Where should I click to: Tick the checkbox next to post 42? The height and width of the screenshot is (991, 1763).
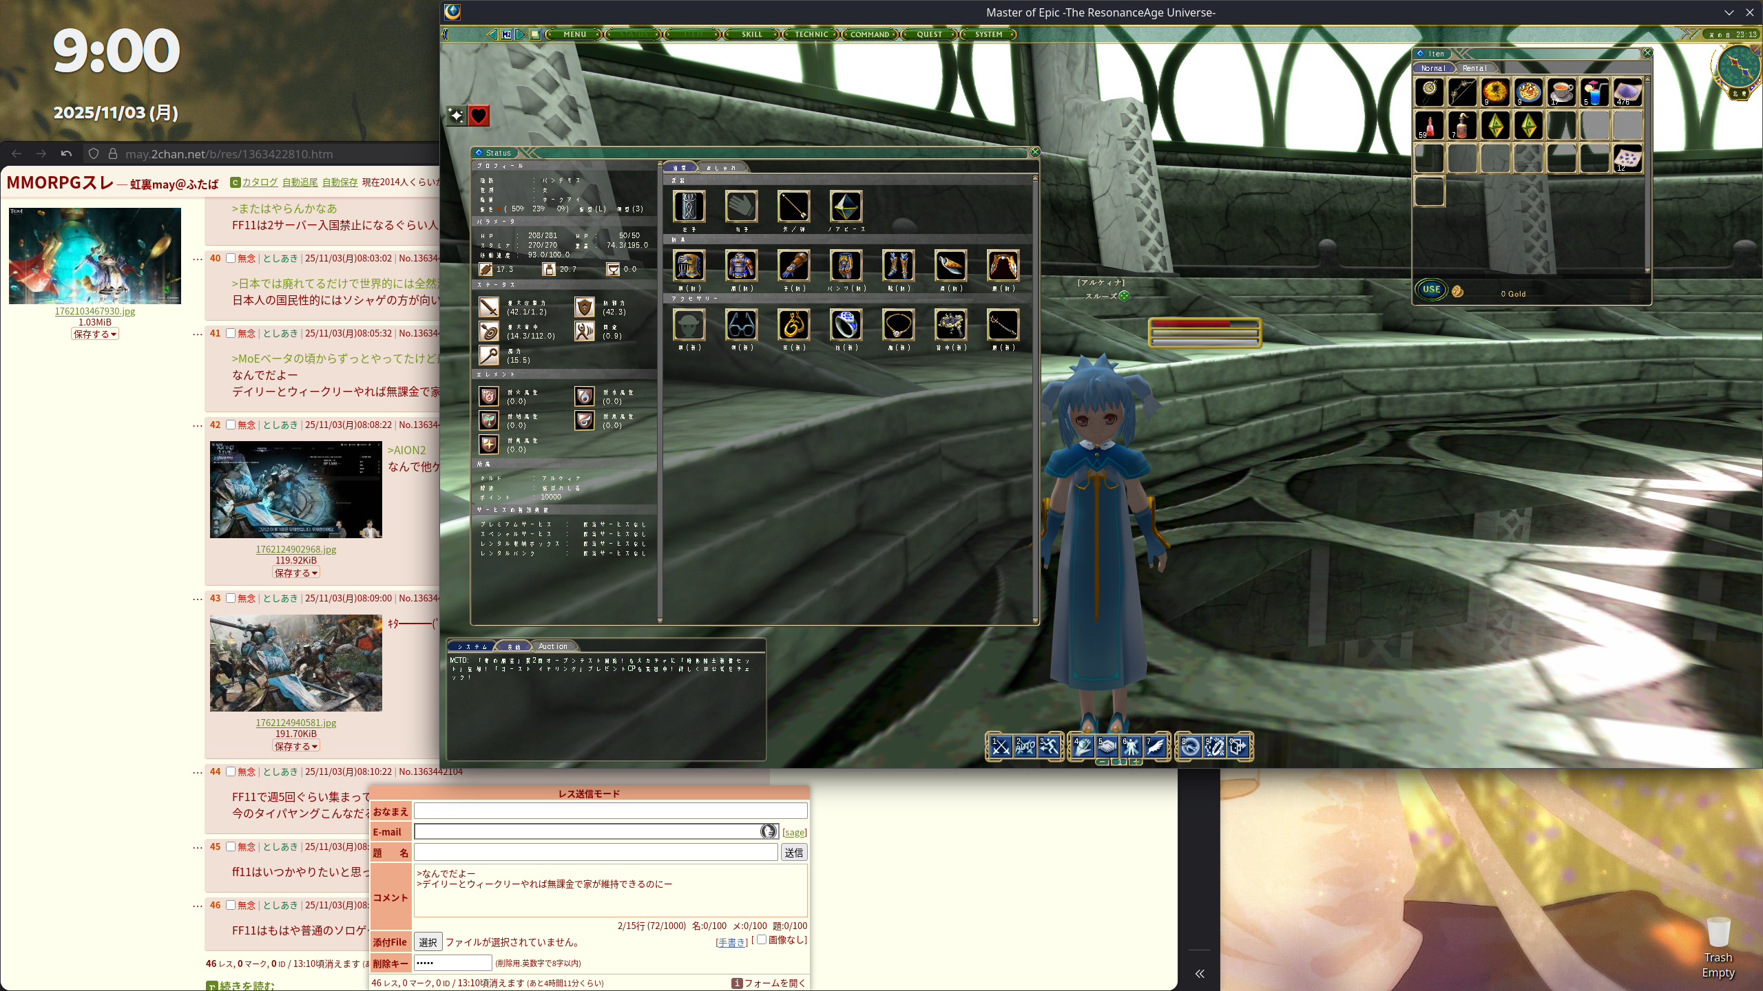231,425
